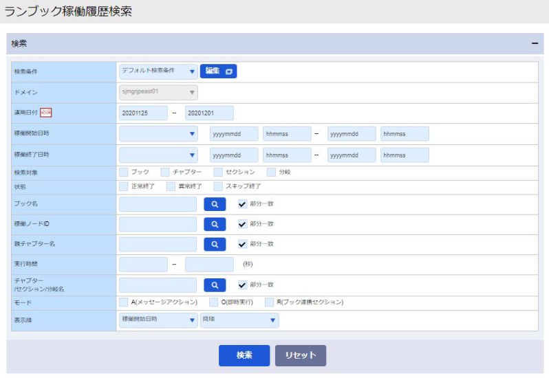
Task: Click the 検索条件 row label
Action: pyautogui.click(x=25, y=71)
